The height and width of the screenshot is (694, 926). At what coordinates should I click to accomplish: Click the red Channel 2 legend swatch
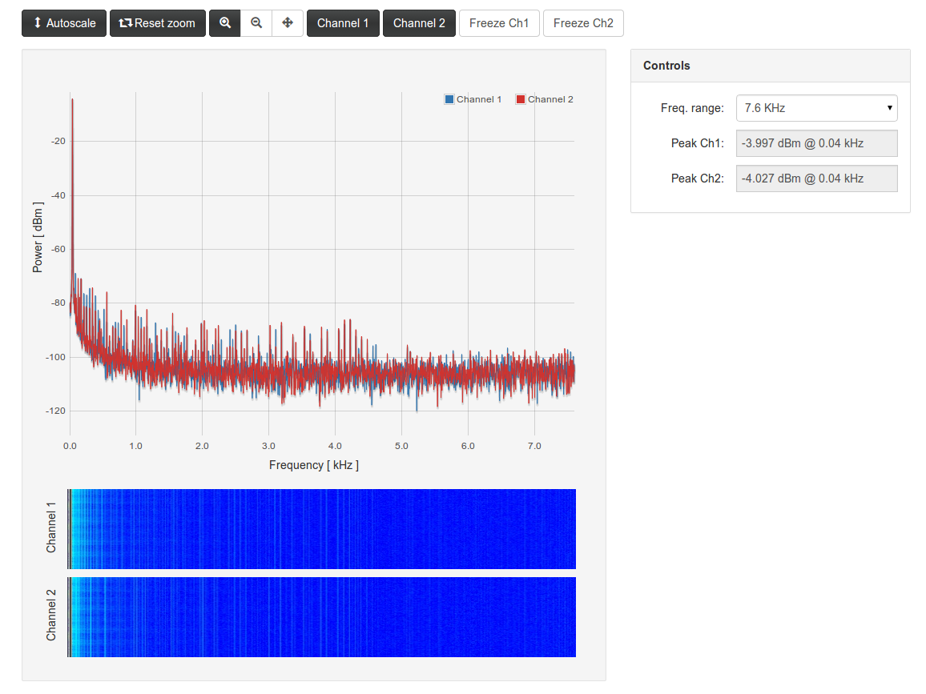[x=521, y=99]
